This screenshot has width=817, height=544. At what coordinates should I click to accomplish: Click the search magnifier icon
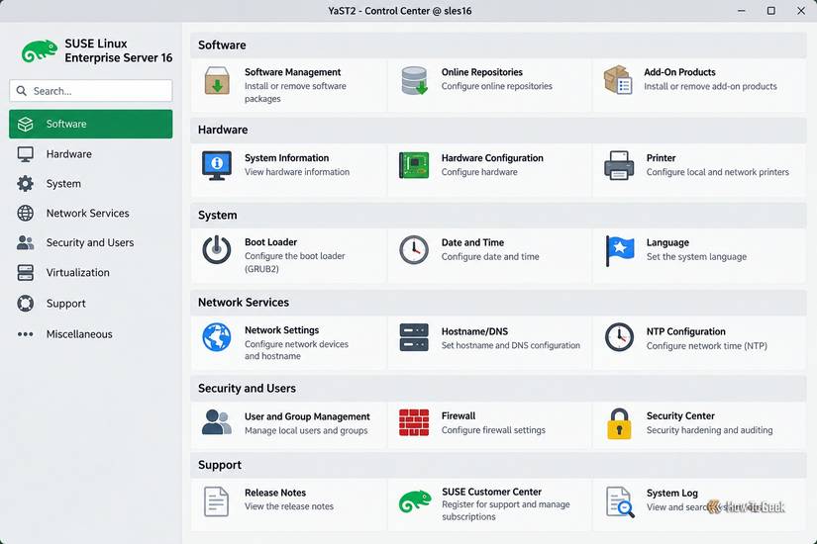22,91
